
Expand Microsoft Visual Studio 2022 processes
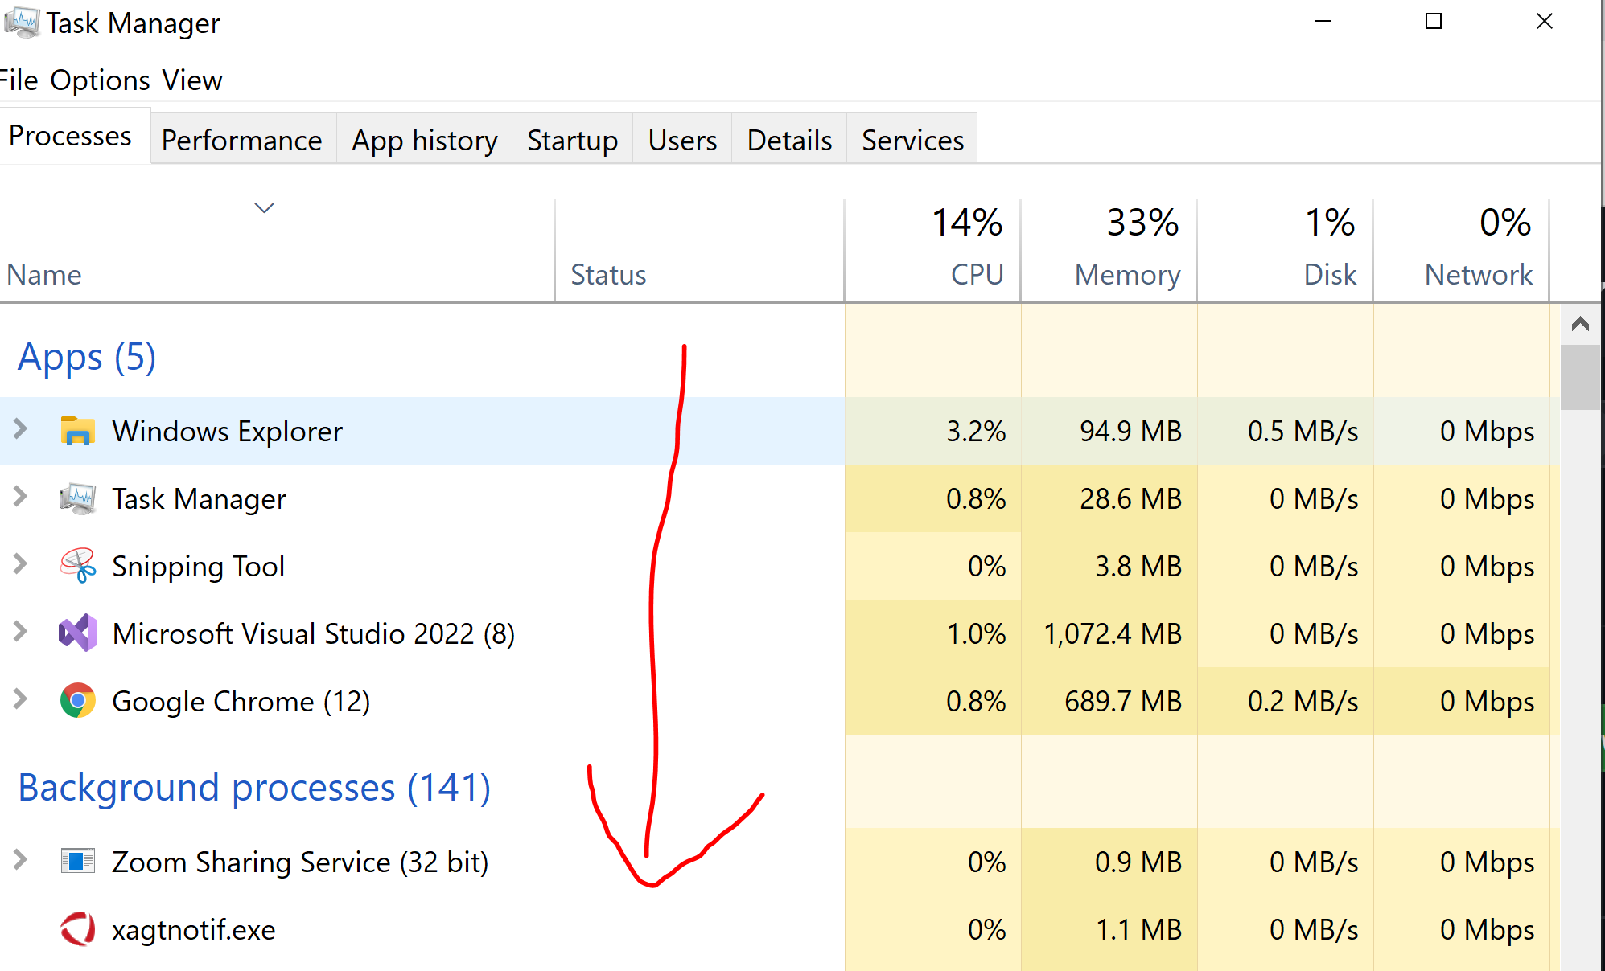point(21,633)
